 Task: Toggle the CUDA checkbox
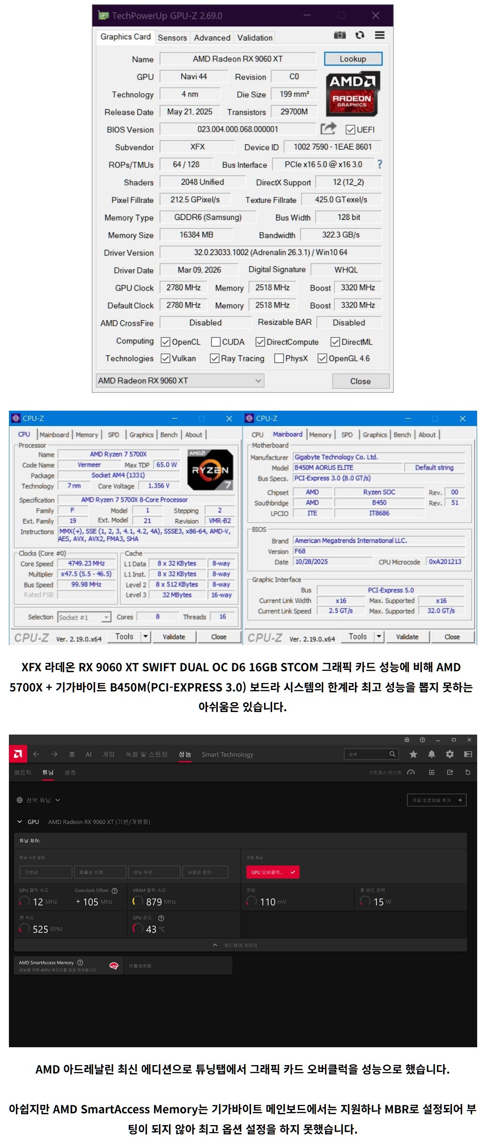215,342
